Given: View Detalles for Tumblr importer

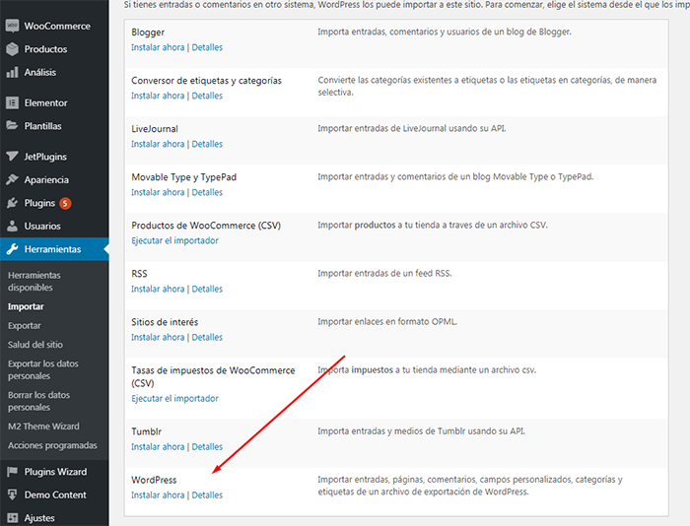Looking at the screenshot, I should click(x=207, y=447).
